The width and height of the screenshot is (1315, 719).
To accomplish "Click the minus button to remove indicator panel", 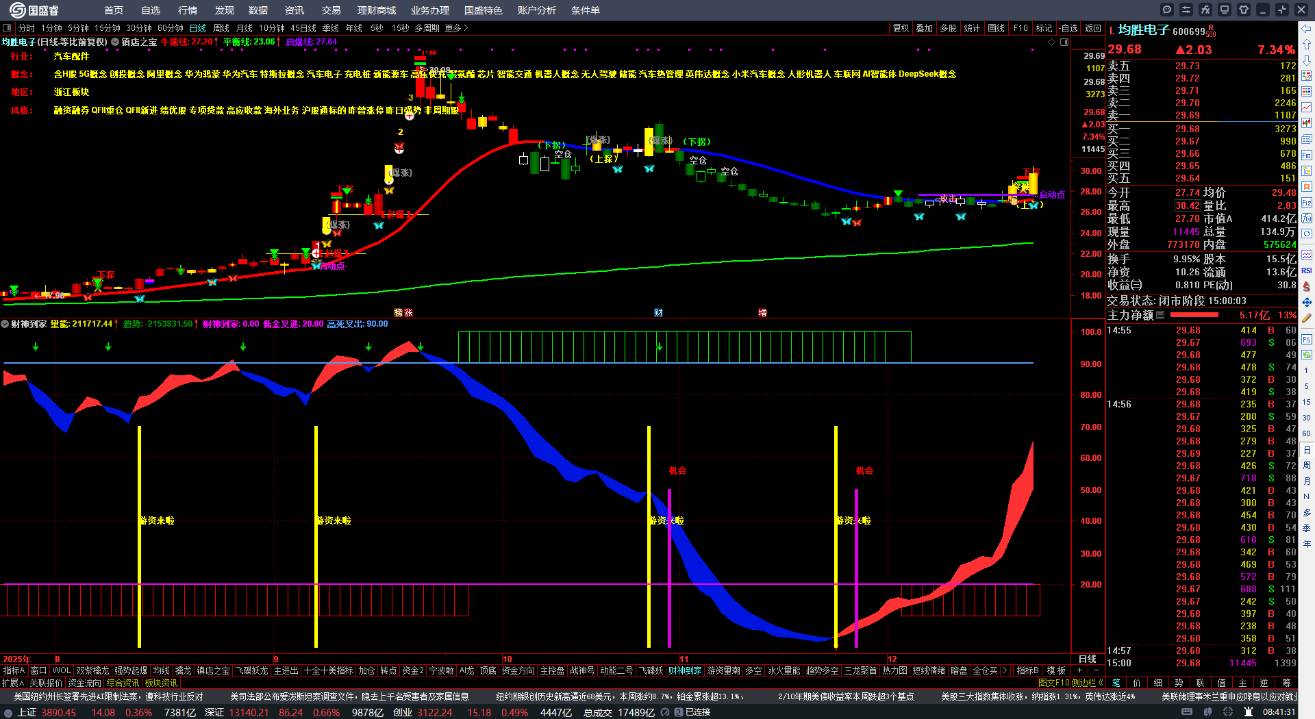I will tap(1096, 670).
